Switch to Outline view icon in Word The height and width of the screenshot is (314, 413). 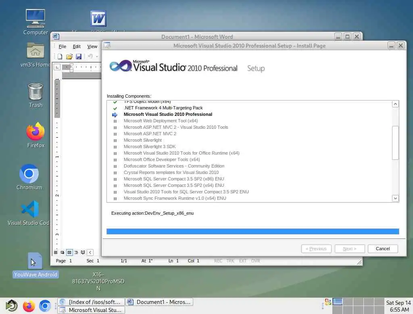point(76,252)
